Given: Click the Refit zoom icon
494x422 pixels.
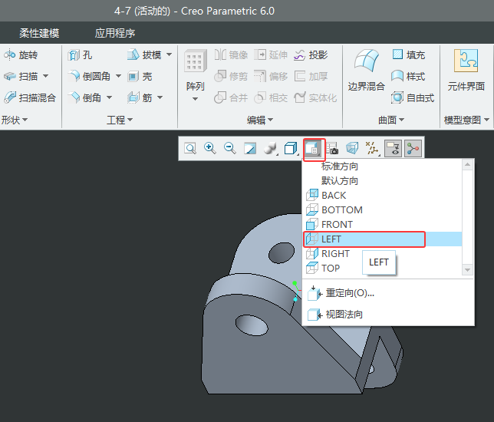Looking at the screenshot, I should pyautogui.click(x=190, y=148).
